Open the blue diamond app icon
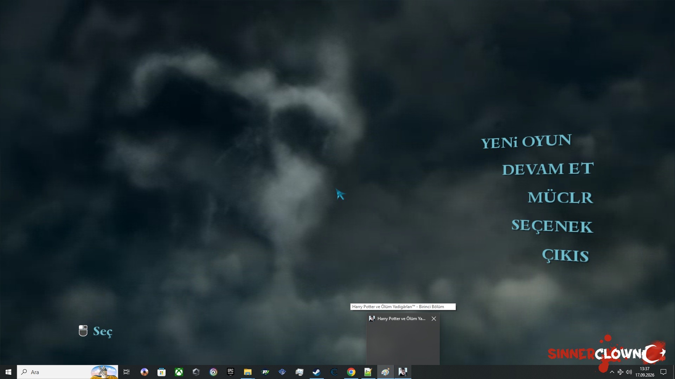The height and width of the screenshot is (379, 675). tap(282, 372)
